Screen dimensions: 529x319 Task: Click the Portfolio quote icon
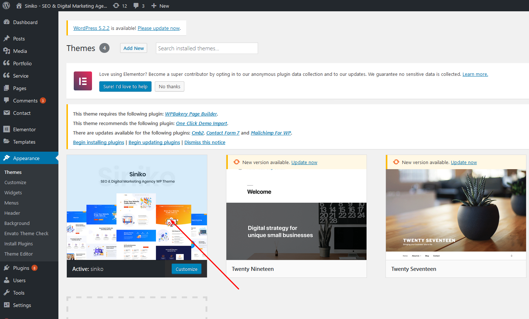(7, 63)
